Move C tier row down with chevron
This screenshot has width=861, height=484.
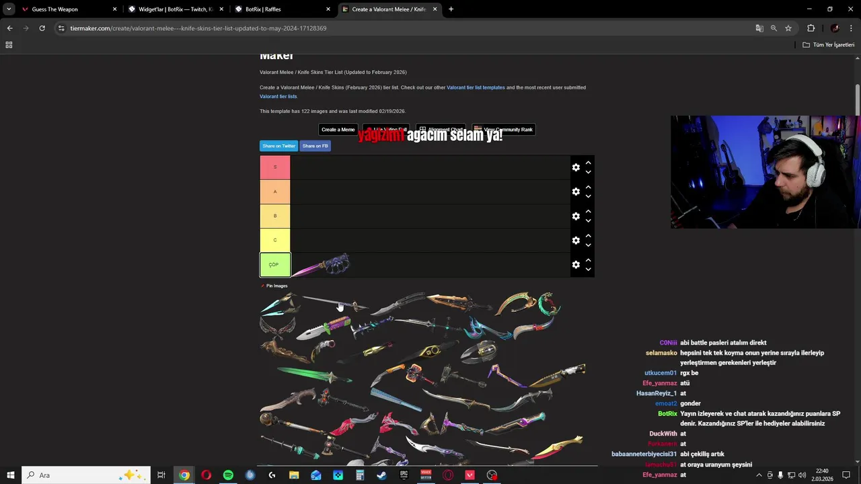pyautogui.click(x=588, y=245)
